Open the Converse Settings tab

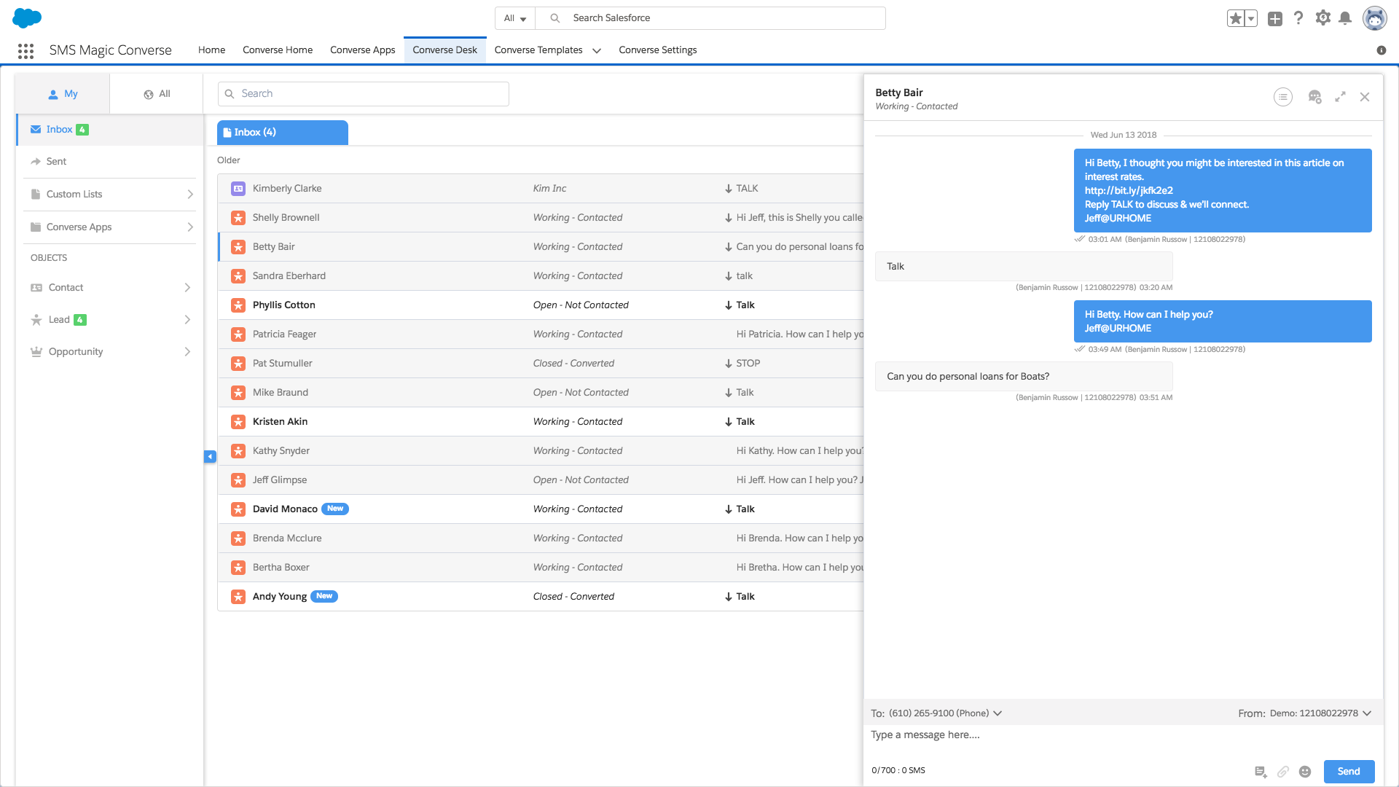tap(657, 50)
